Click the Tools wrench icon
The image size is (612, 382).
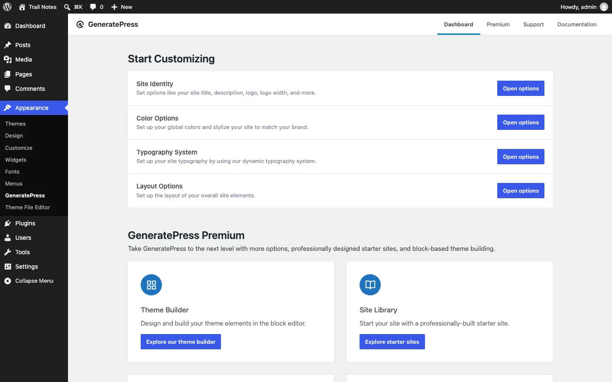click(x=8, y=252)
